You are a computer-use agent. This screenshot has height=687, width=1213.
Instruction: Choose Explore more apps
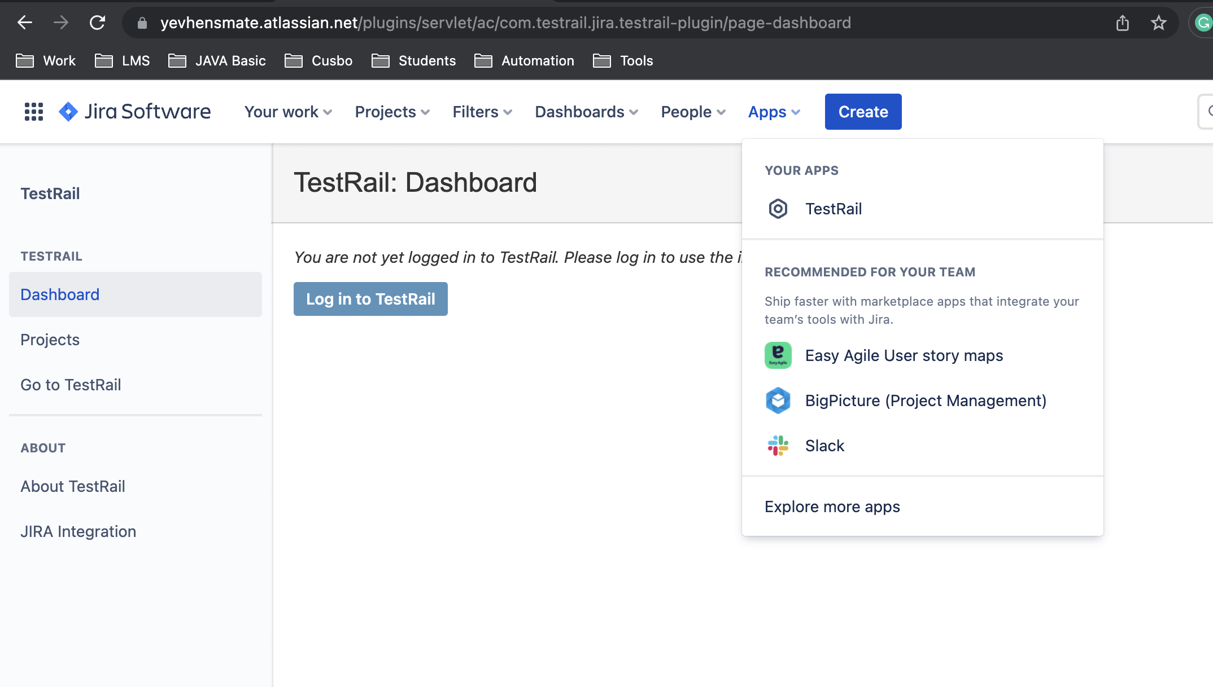pyautogui.click(x=923, y=507)
